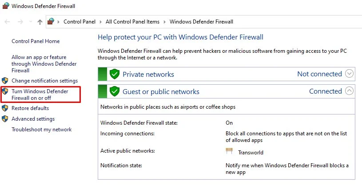Click the shield icon beside Advanced settings
The image size is (362, 185).
(5, 119)
